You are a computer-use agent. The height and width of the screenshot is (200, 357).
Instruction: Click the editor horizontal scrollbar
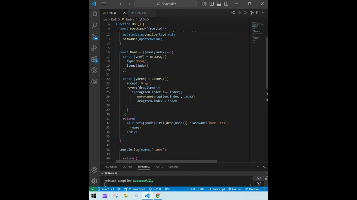click(x=167, y=161)
